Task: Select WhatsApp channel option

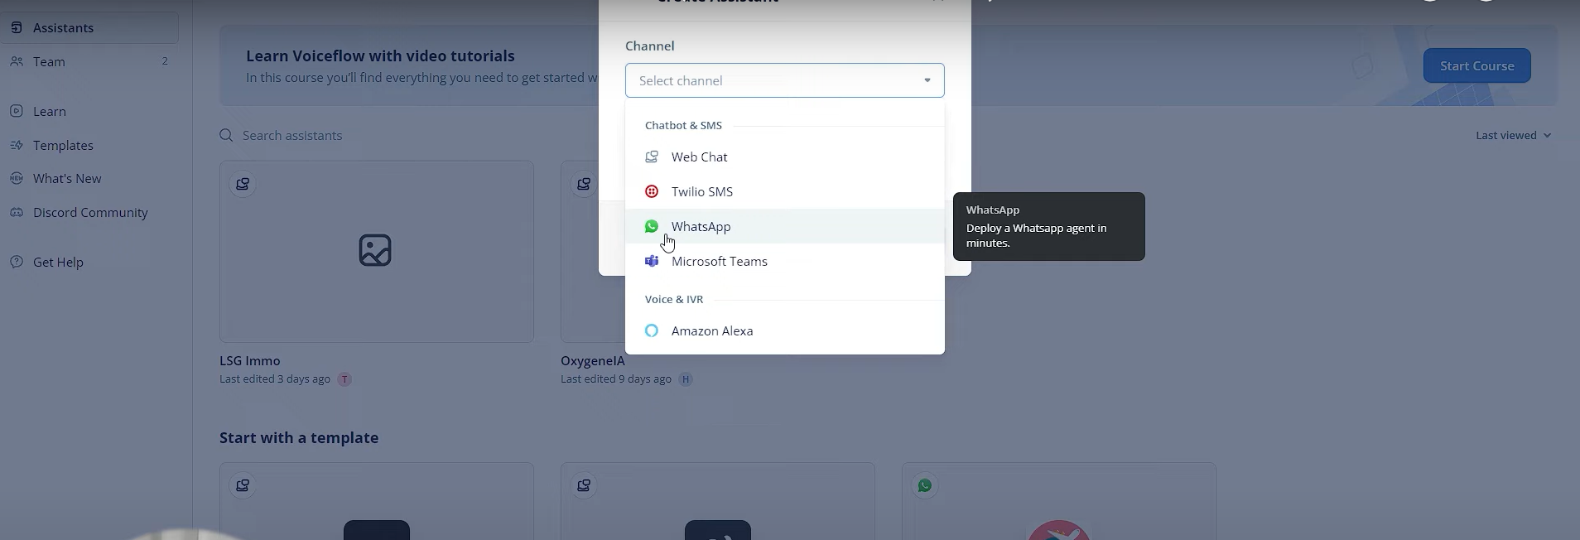Action: click(784, 226)
